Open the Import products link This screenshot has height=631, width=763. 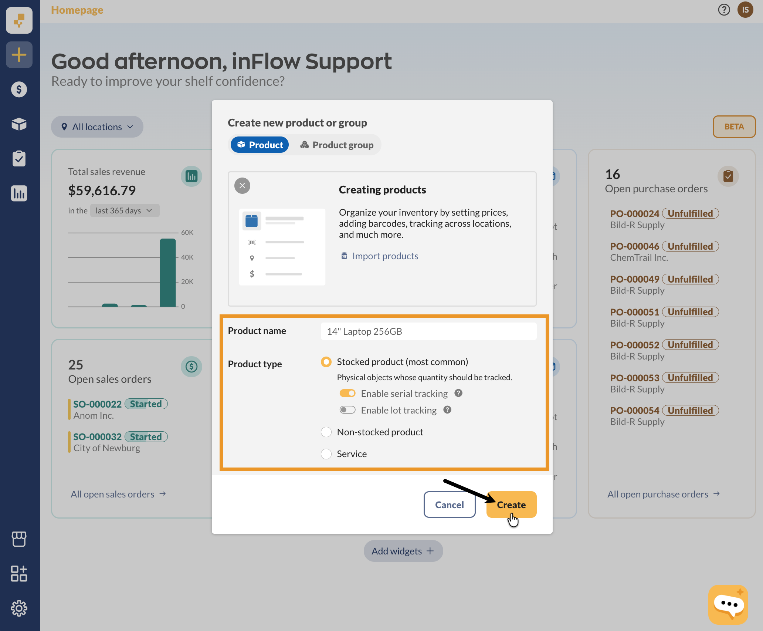coord(385,256)
